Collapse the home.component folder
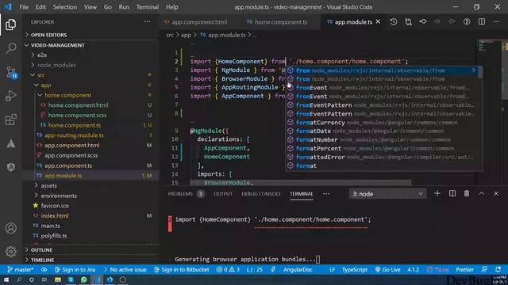Screen dimensions: 508x285 tap(67, 95)
